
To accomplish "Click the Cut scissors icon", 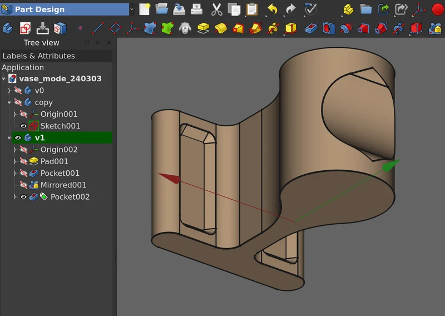I will coord(217,9).
